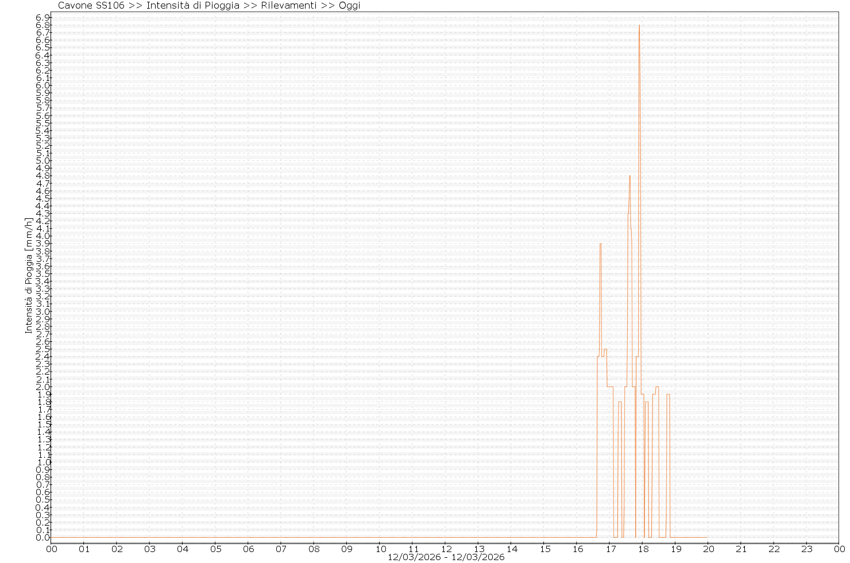Click the 3.9 mm/h spike before hour 17
Screen dimensions: 850x563
(600, 244)
